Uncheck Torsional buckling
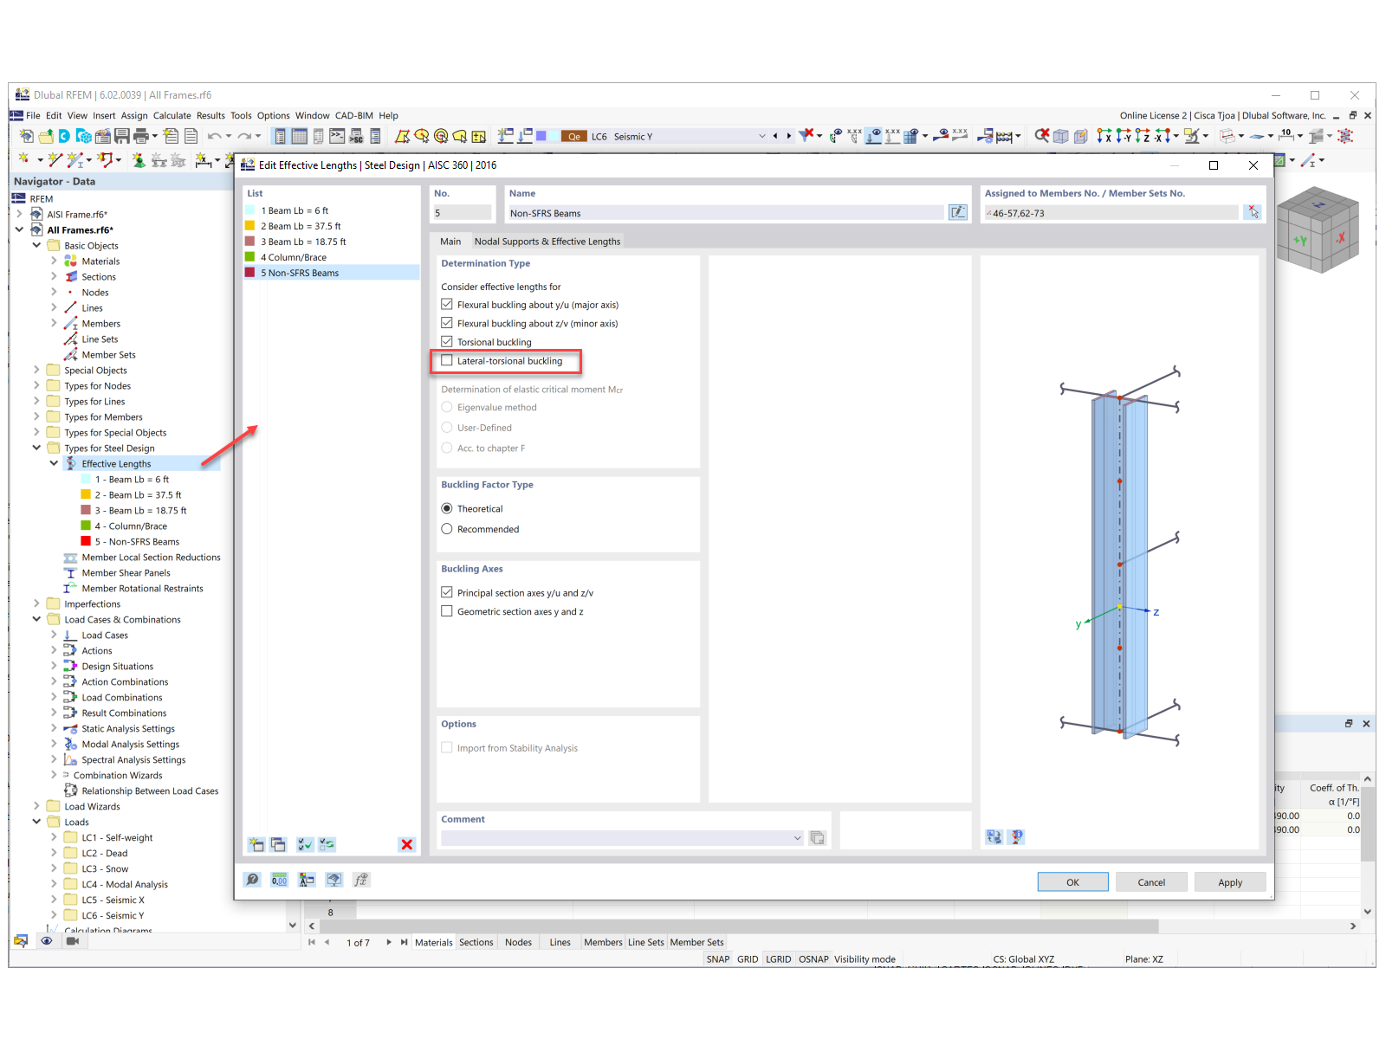 point(447,341)
